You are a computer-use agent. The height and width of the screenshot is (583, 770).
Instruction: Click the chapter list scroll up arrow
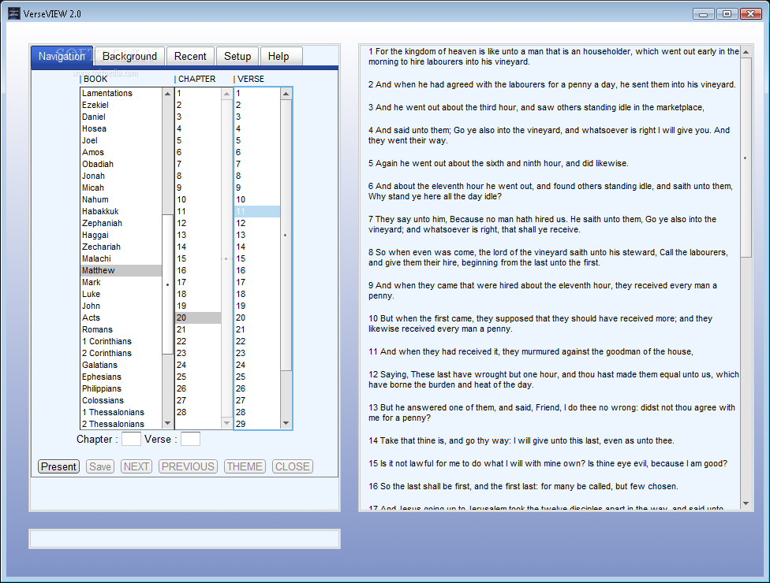coord(226,93)
